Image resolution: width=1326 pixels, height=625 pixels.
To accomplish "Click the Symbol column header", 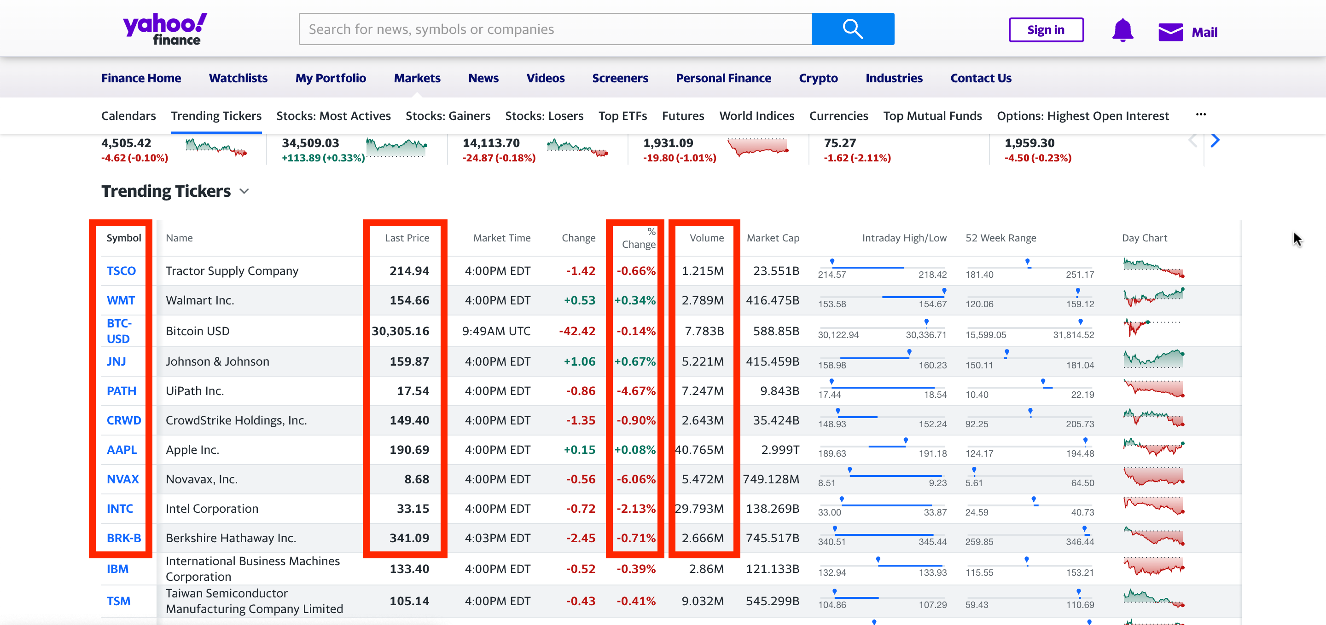I will (x=123, y=237).
